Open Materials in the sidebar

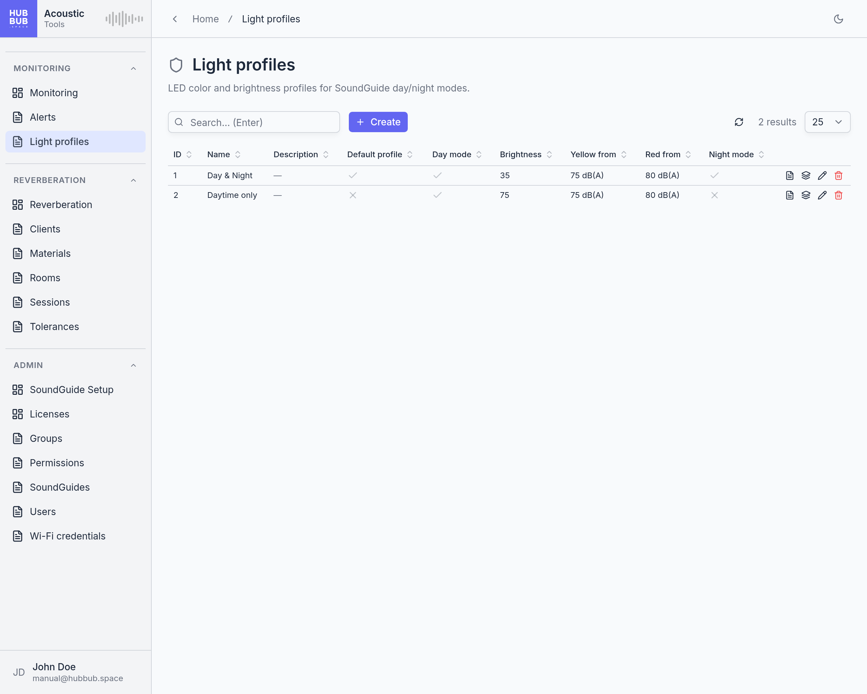(x=76, y=253)
